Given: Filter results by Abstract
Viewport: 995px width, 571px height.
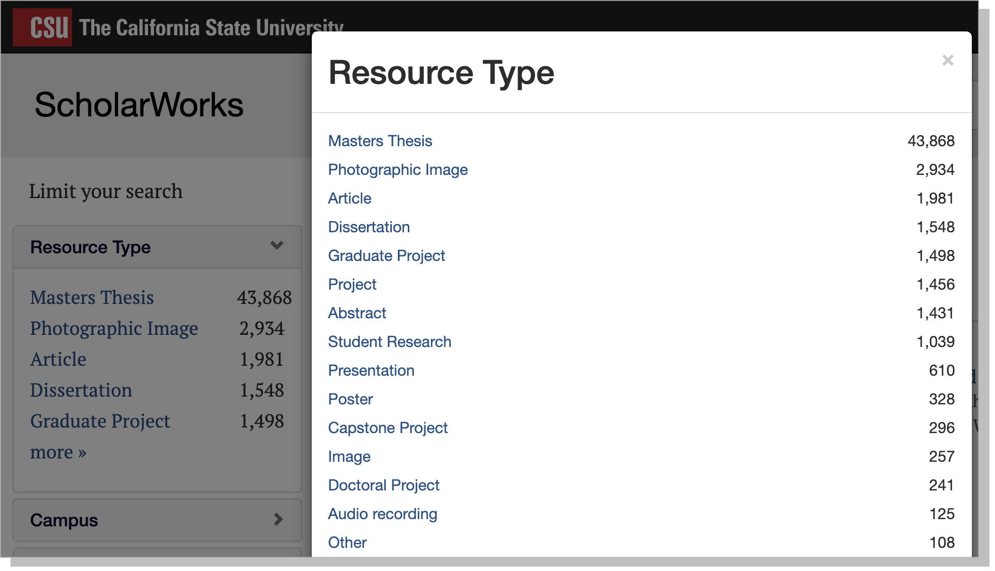Looking at the screenshot, I should 357,313.
